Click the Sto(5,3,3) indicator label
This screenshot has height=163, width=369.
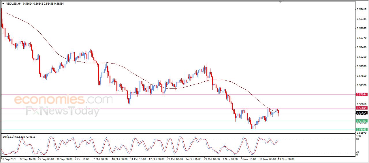pyautogui.click(x=9, y=137)
